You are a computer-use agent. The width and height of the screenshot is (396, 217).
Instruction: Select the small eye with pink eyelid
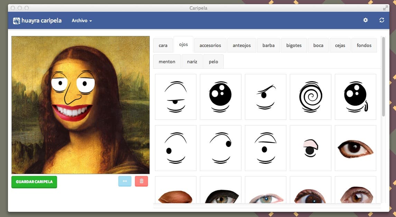[x=310, y=148]
